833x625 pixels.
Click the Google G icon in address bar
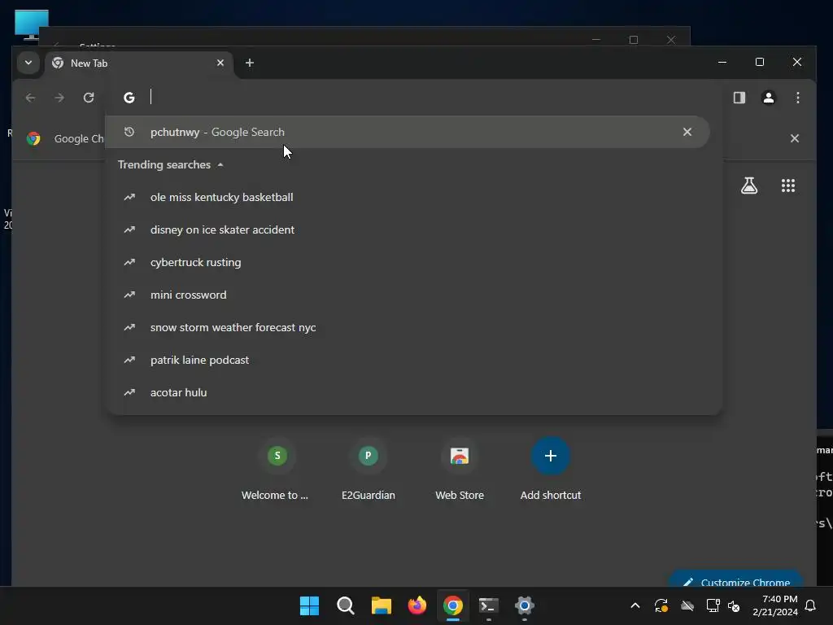(129, 98)
